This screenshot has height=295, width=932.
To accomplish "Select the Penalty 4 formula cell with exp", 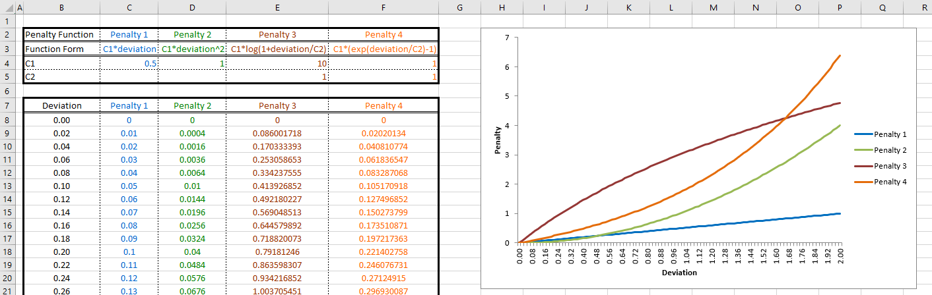I will pos(383,49).
